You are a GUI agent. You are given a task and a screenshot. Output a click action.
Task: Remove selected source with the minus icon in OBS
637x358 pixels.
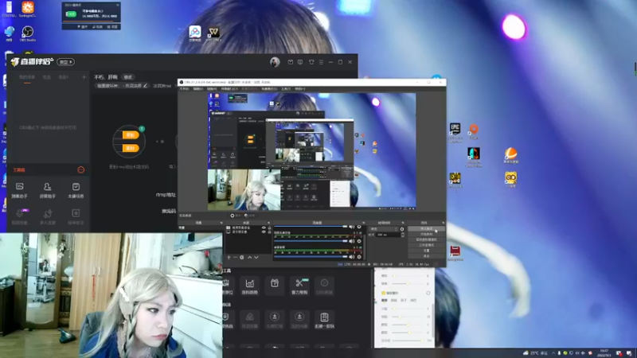click(x=235, y=257)
